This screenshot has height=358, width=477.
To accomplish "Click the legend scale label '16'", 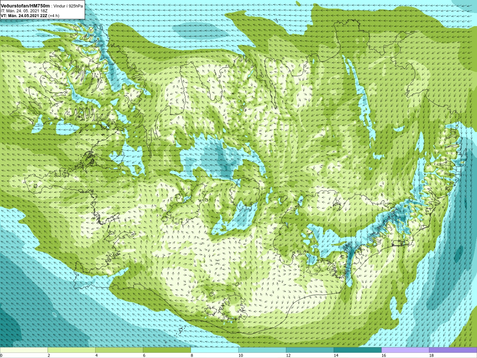I will click(383, 355).
